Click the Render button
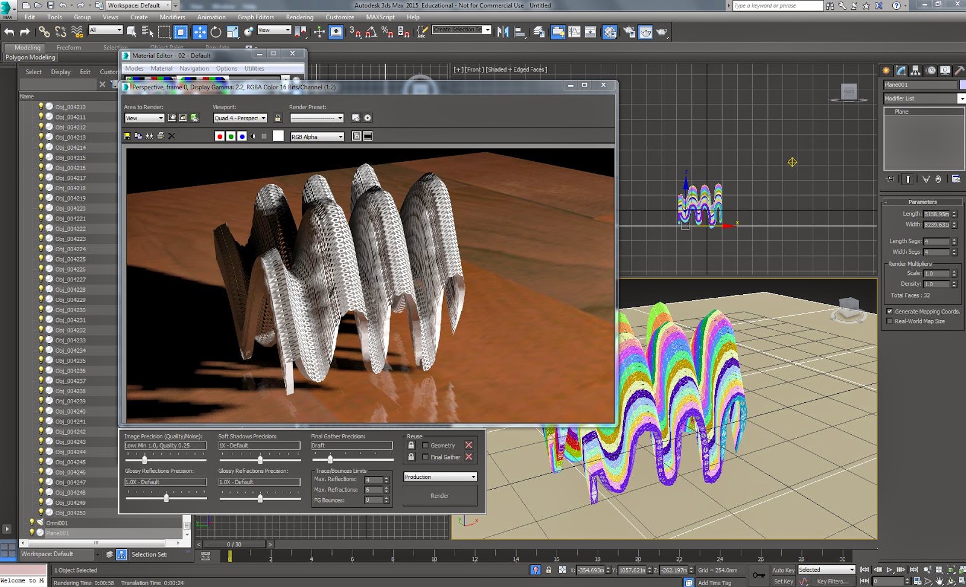966x587 pixels. [440, 496]
